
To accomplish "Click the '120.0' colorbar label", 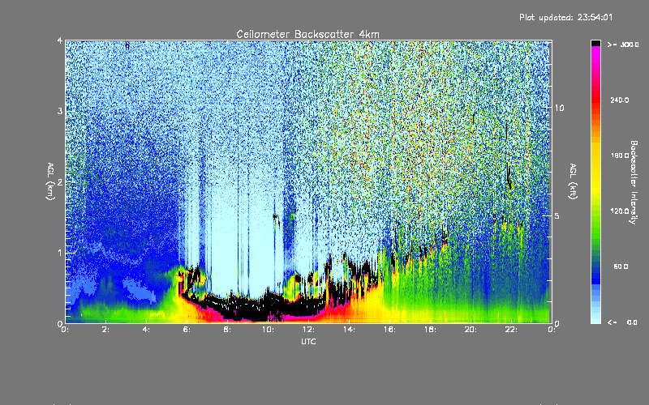I will pyautogui.click(x=620, y=211).
